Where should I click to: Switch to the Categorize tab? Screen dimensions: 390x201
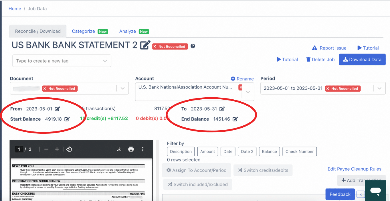(x=90, y=31)
